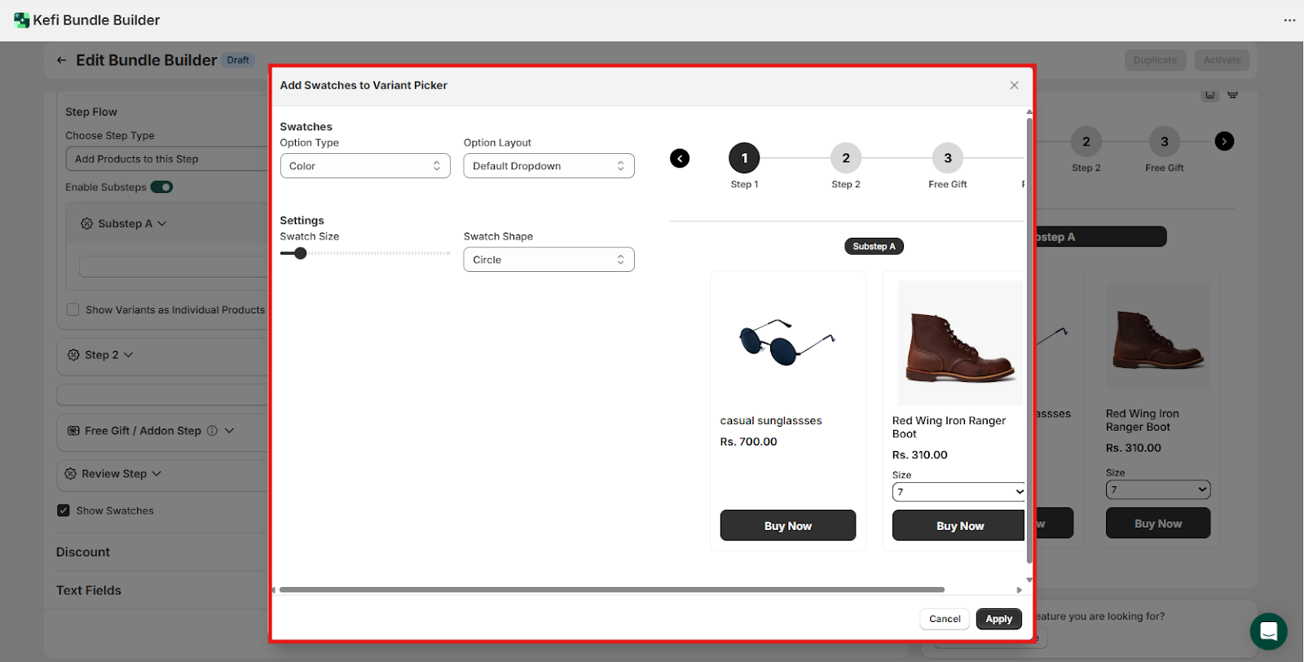The image size is (1304, 662).
Task: Open the Swatch Shape dropdown
Action: [548, 260]
